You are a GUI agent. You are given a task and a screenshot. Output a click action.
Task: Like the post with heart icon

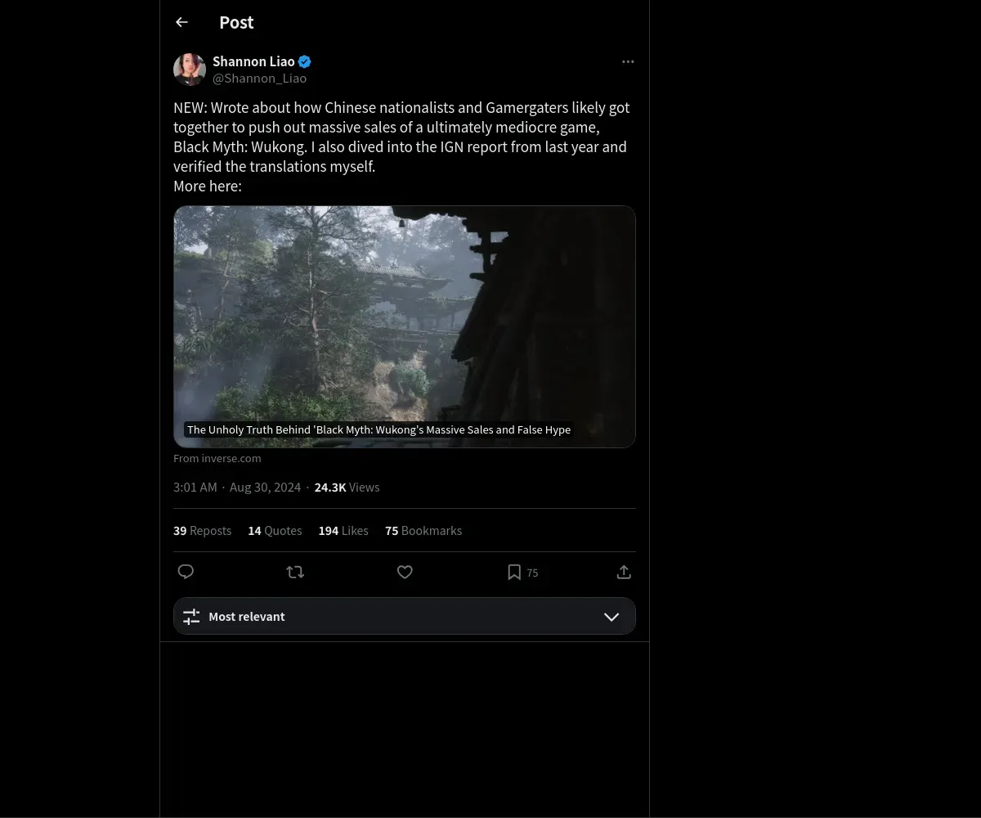pyautogui.click(x=405, y=572)
